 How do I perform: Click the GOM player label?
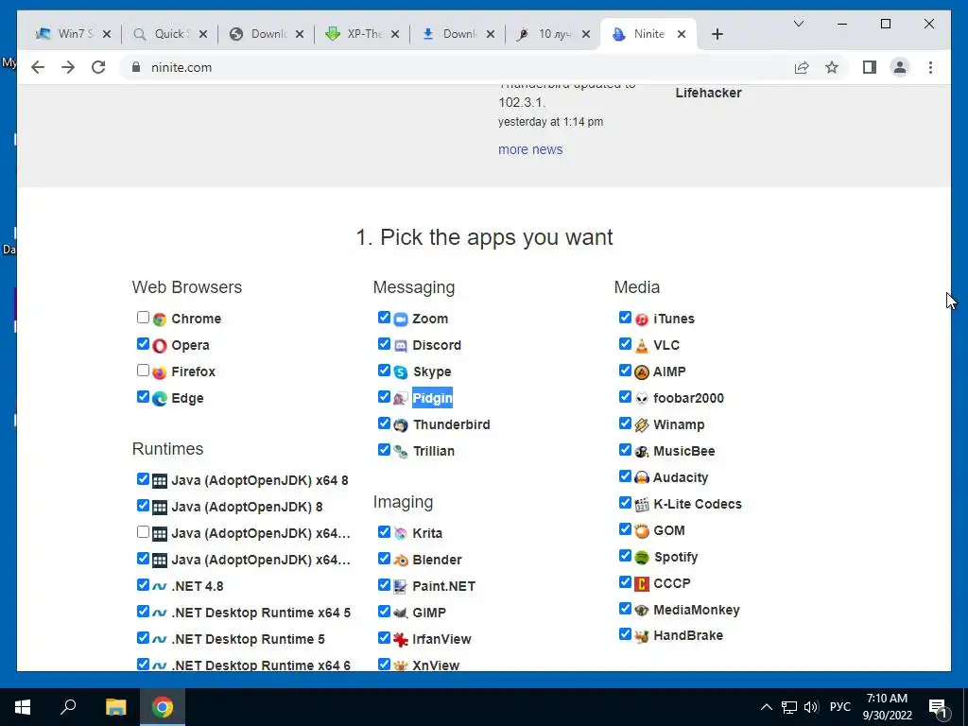click(669, 531)
